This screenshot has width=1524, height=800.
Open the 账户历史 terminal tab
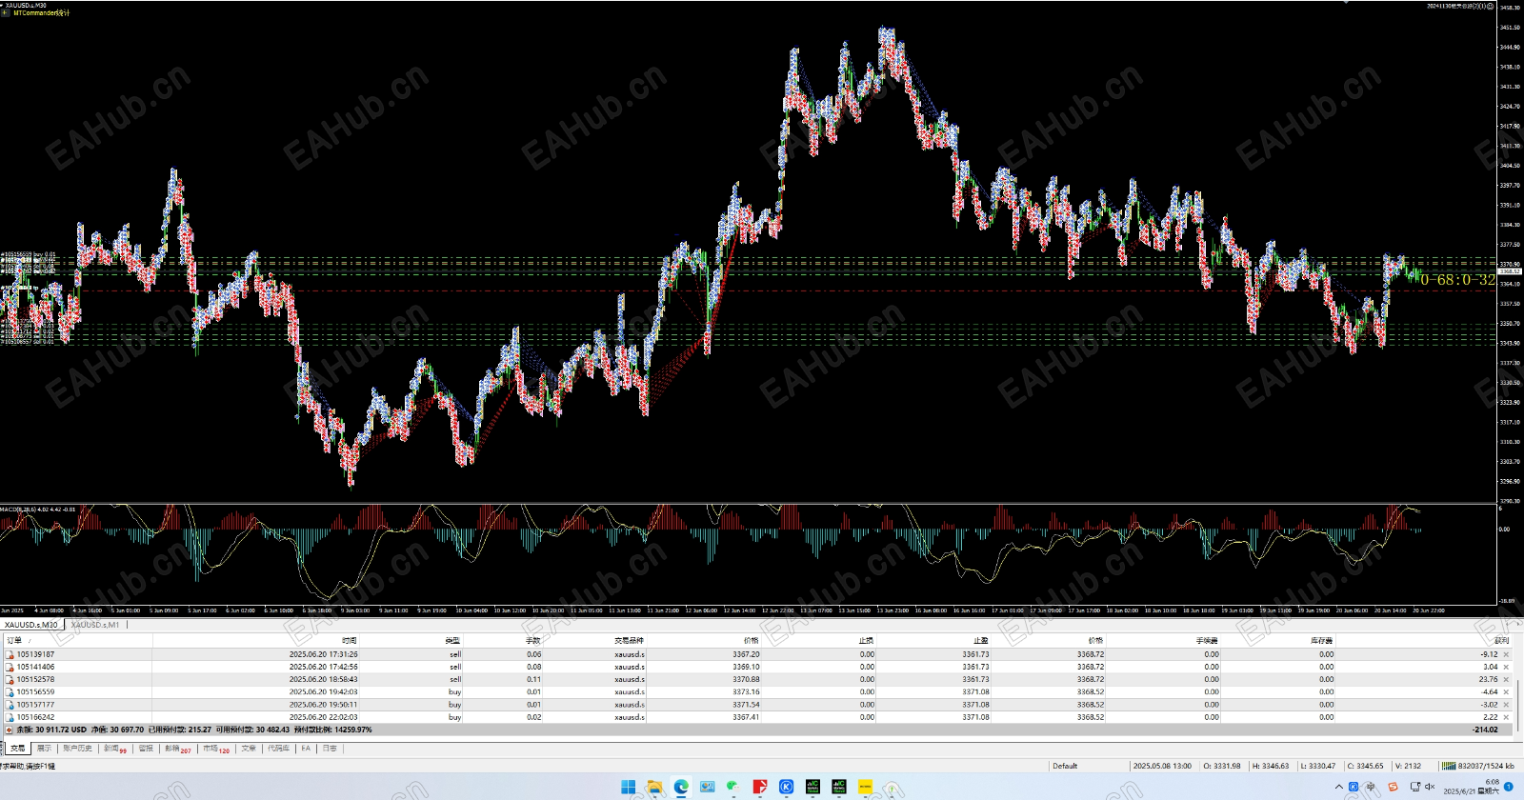tap(78, 749)
